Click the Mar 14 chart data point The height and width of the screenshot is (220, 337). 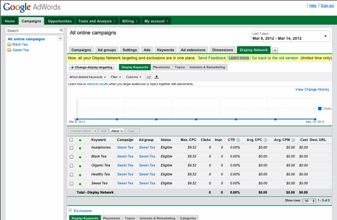[x=315, y=119]
